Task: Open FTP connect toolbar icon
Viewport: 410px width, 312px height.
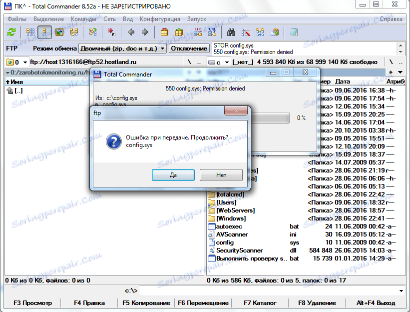Action: [198, 32]
